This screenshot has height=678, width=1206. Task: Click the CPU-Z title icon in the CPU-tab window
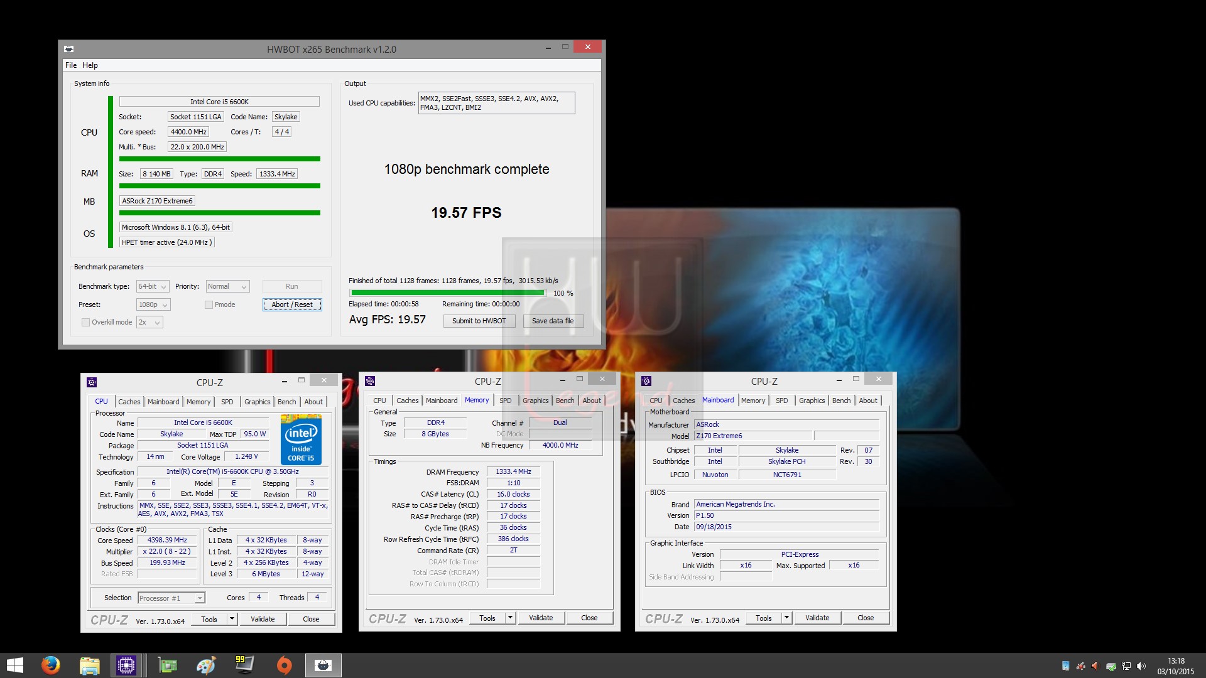(92, 382)
